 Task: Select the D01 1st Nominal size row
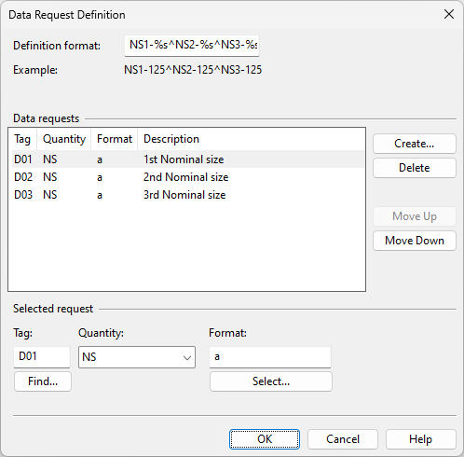click(188, 159)
